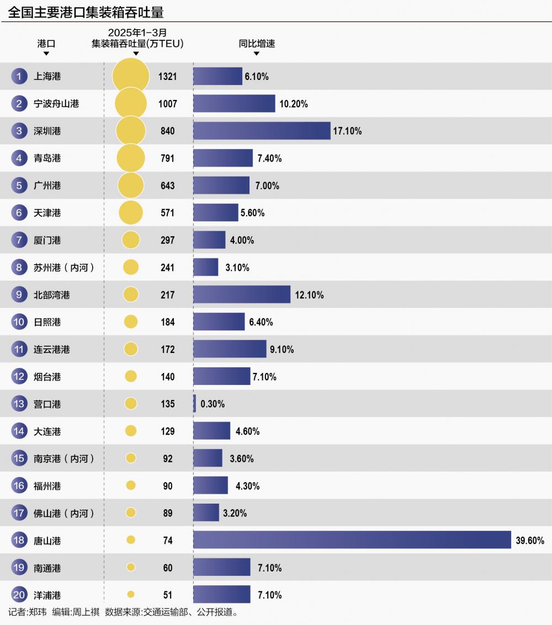
Task: Click the title 全国主要港口集装箱吞吐量
Action: click(86, 12)
